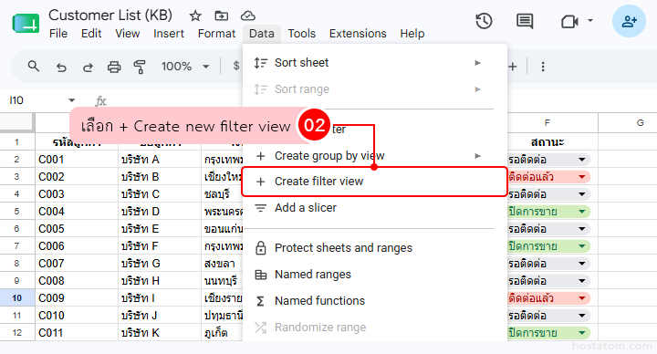Open the File menu

58,34
